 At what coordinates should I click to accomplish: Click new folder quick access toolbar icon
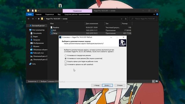tap(36, 11)
